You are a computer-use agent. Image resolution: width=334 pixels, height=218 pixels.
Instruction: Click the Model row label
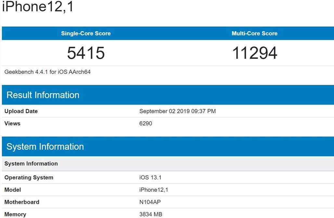(12, 190)
